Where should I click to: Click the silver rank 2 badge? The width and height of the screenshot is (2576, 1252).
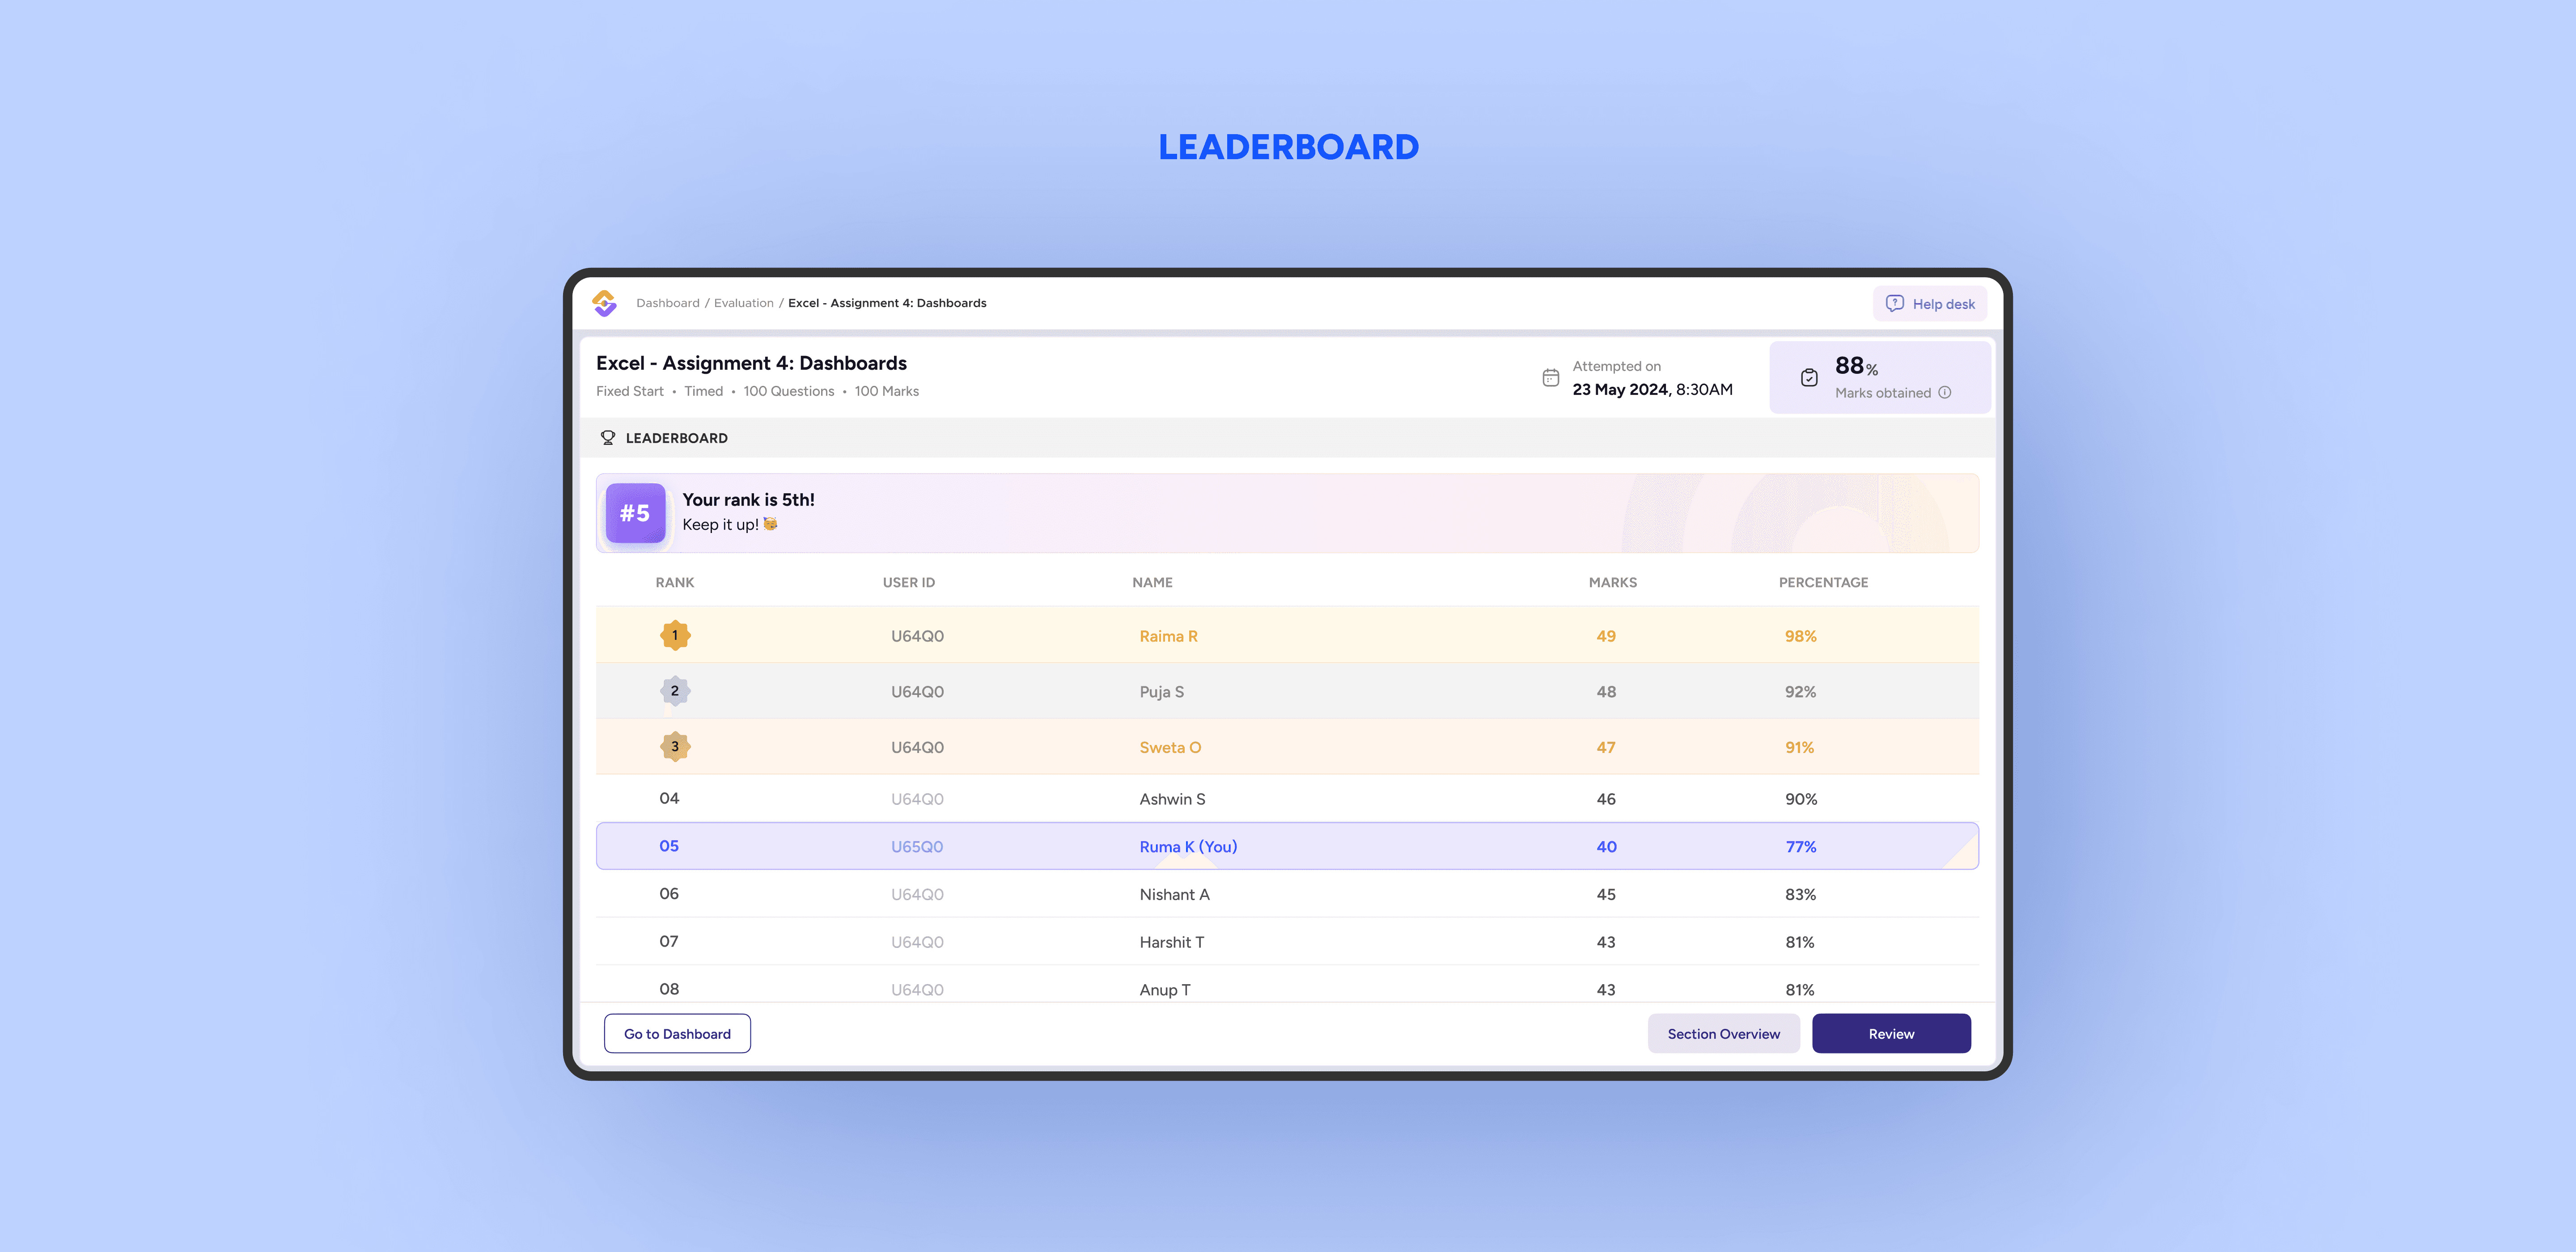click(x=675, y=691)
